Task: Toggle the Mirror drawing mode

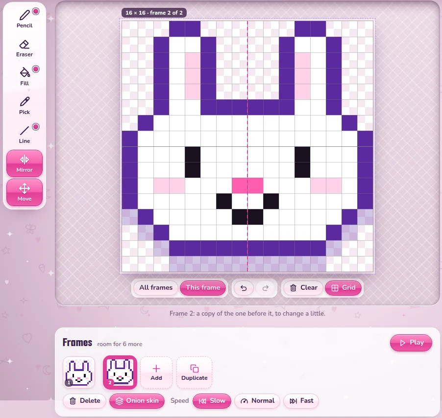Action: click(x=24, y=163)
